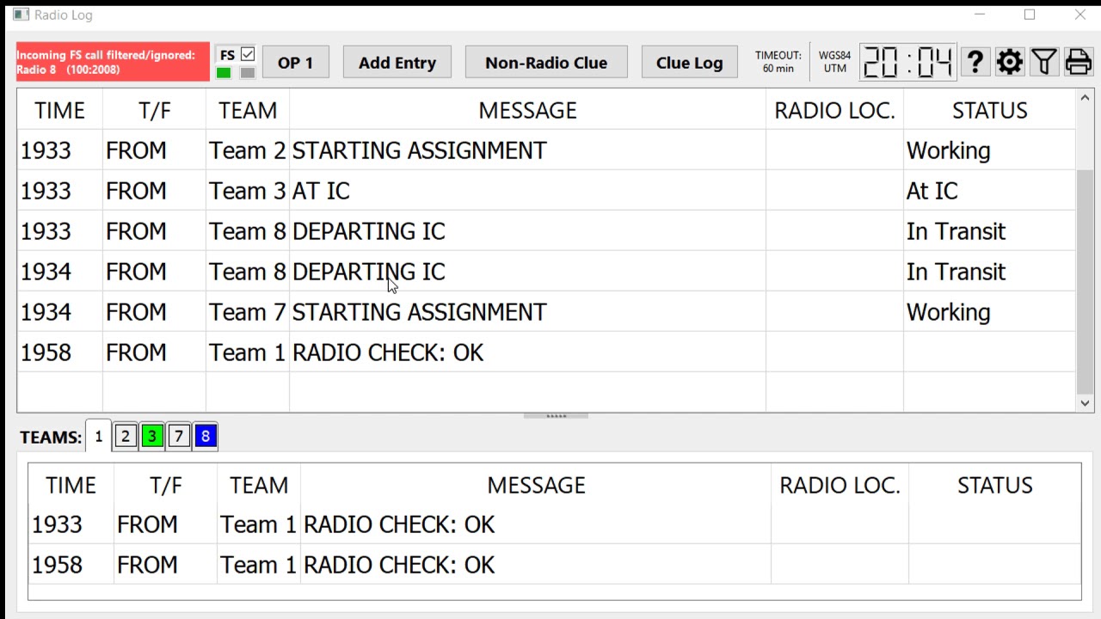Open the help question mark icon
Viewport: 1101px width, 619px height.
[x=975, y=62]
